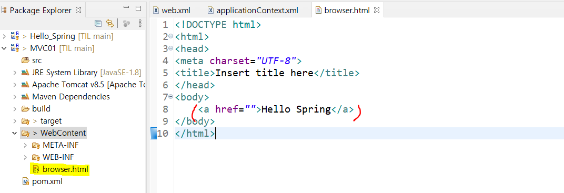Select JRE System Library [JavaSE-1.8]

[x=86, y=73]
